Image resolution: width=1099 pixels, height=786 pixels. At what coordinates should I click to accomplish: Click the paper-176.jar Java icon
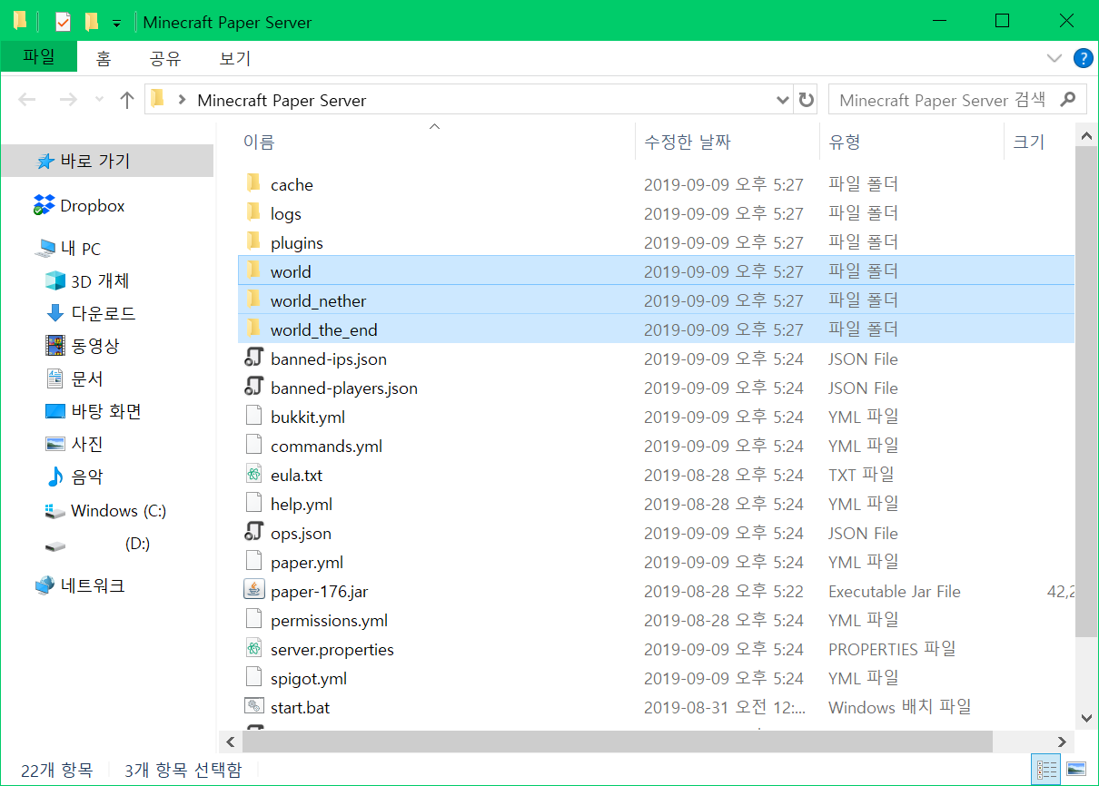pos(253,591)
